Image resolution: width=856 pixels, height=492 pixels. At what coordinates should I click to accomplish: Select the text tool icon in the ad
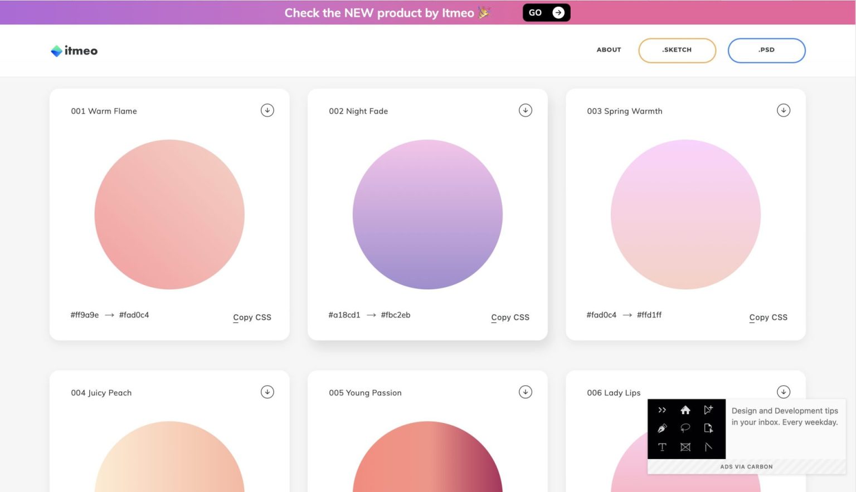click(663, 447)
